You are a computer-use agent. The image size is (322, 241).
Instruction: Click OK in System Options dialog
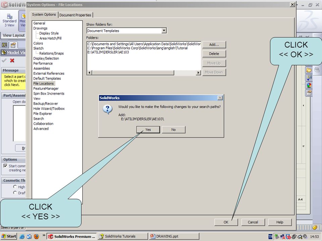point(226,222)
